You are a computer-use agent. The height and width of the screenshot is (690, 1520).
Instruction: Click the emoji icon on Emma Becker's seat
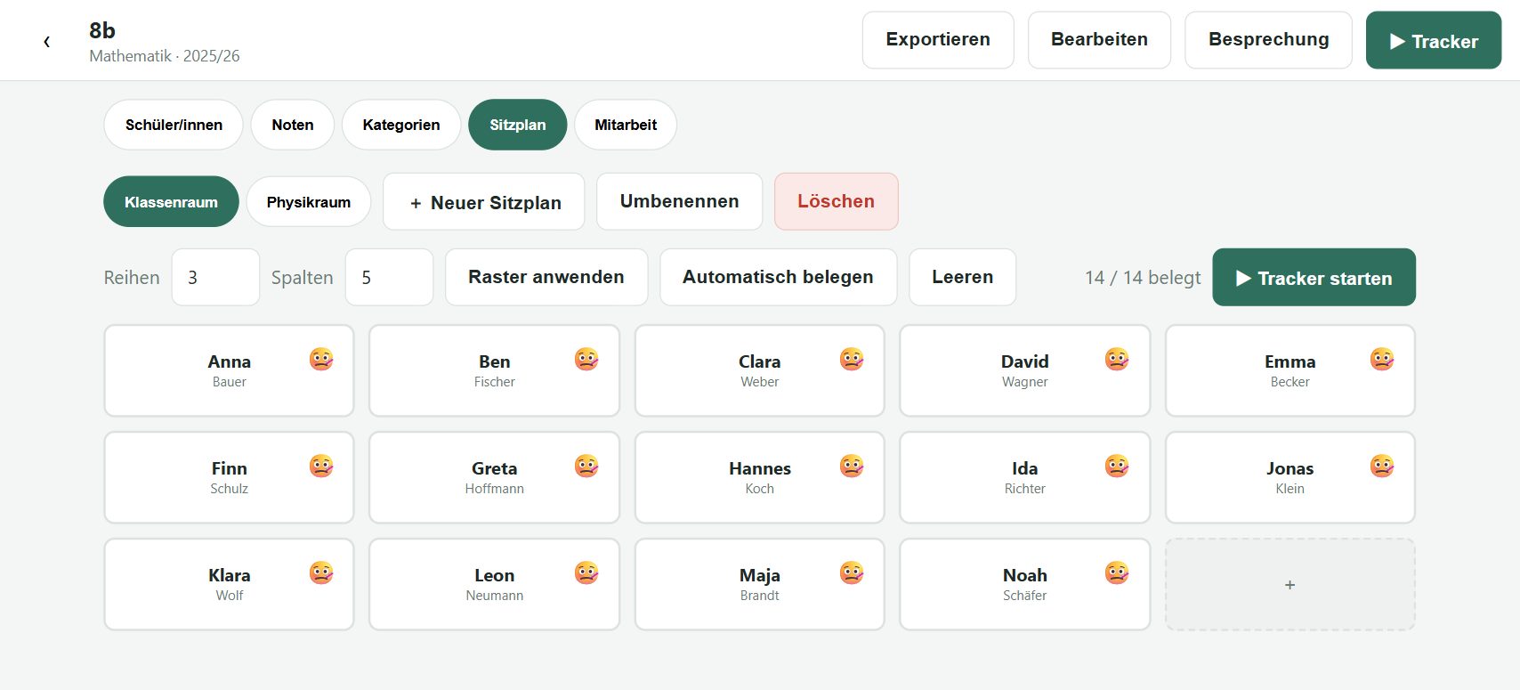(x=1382, y=360)
